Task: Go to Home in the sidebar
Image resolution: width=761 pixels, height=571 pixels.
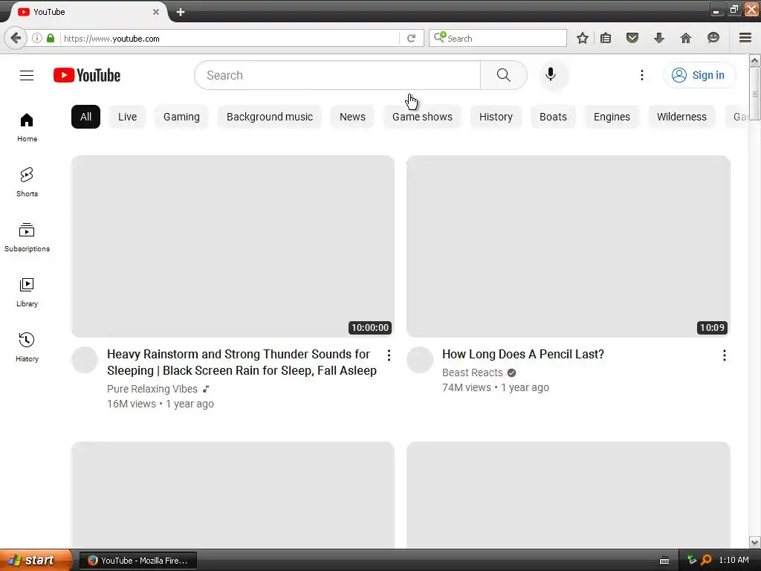Action: pyautogui.click(x=27, y=127)
